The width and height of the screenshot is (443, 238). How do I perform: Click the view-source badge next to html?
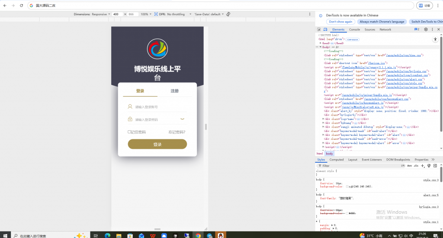(352, 39)
